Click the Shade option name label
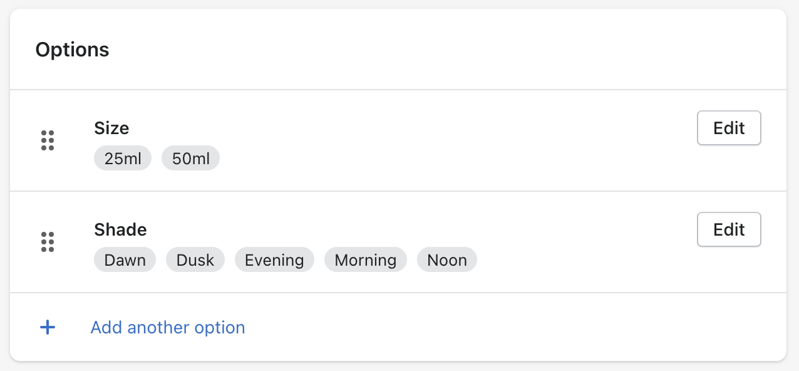Screen dimensions: 799x371 point(120,229)
